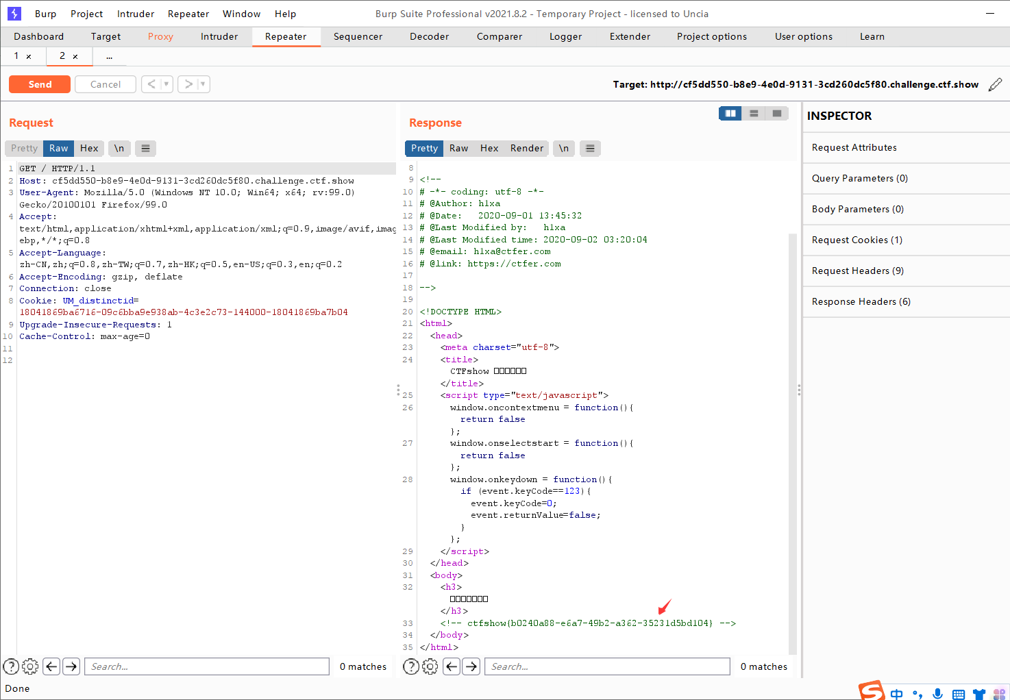Switch request view to Raw

point(59,148)
